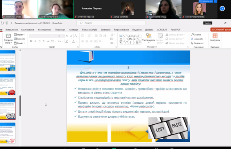Toggle Justify paragraph button

point(95,41)
